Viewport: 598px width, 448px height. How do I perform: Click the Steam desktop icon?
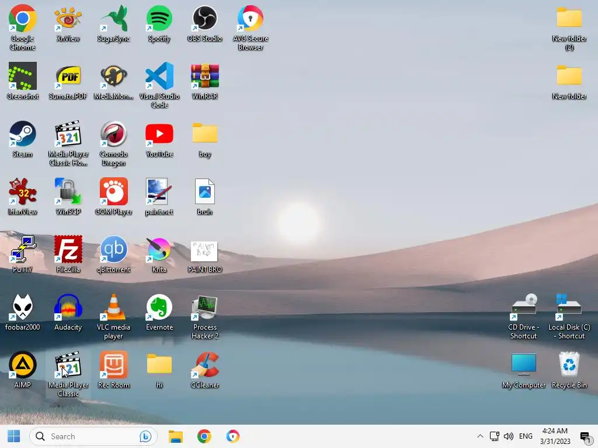tap(23, 134)
